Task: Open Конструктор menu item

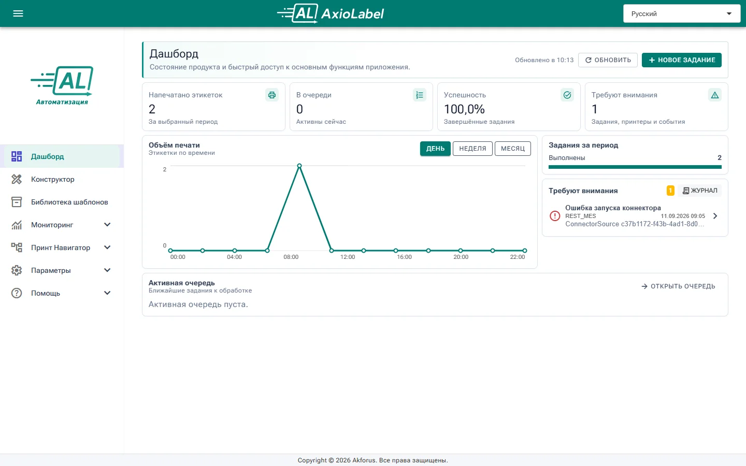Action: 62,179
